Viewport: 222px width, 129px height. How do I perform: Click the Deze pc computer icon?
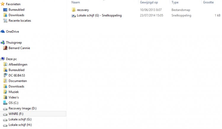(3, 59)
